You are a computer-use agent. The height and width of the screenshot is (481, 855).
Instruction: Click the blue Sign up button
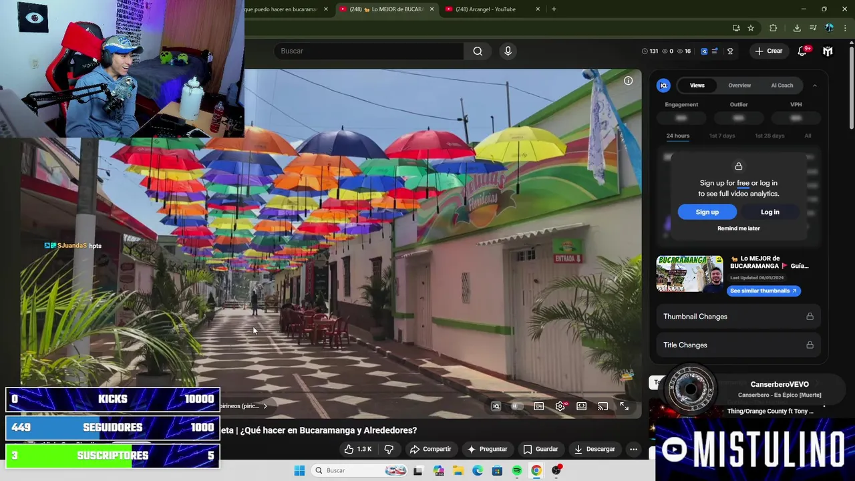[707, 212]
